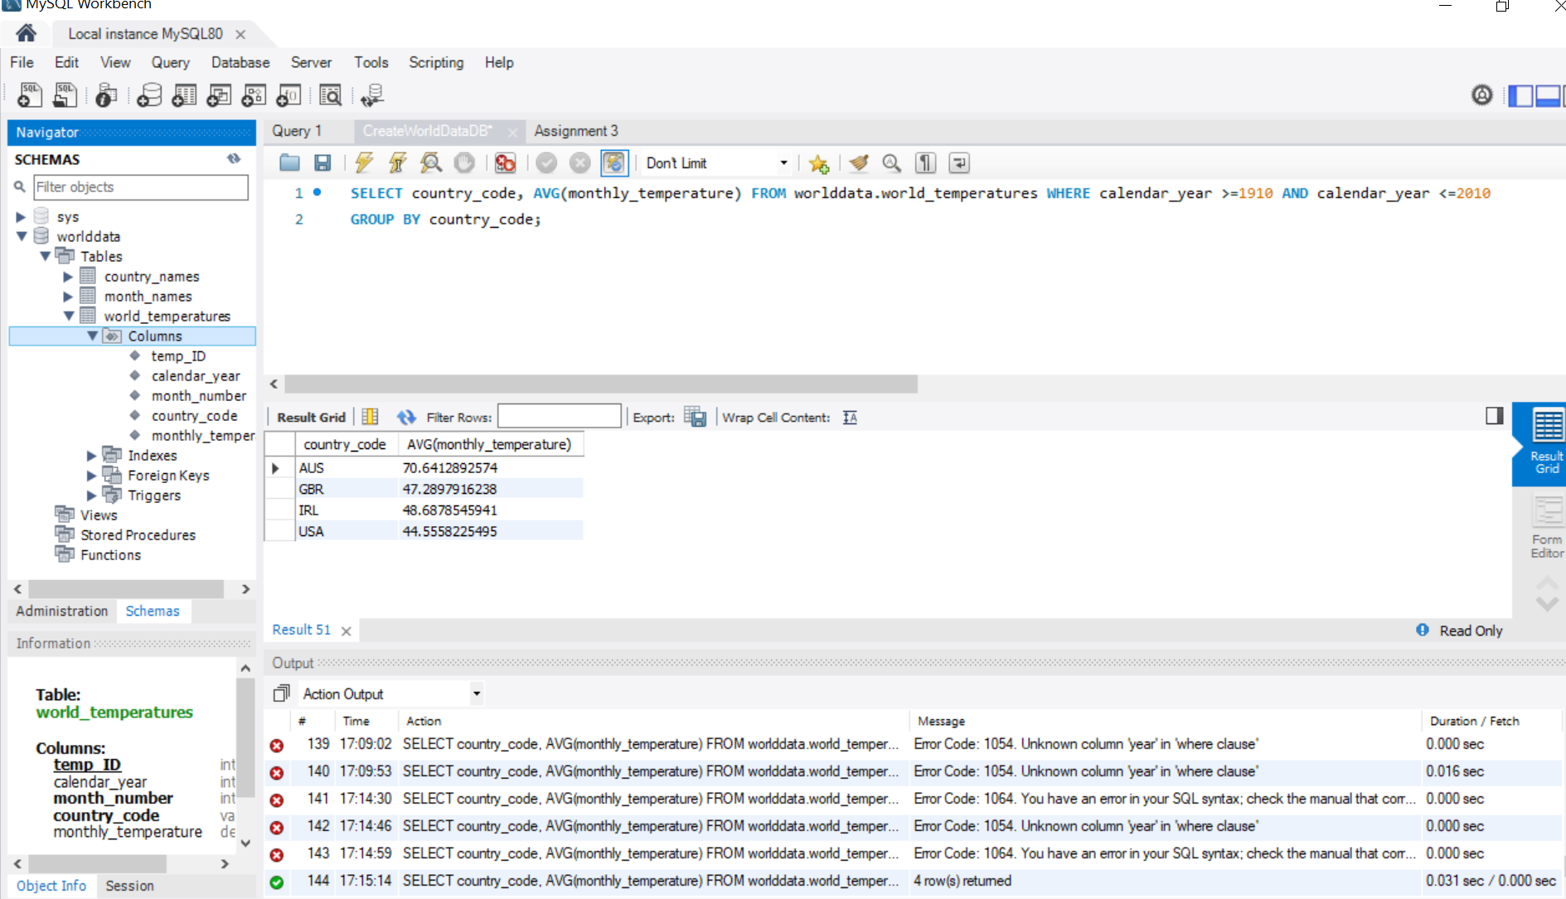The image size is (1566, 899).
Task: Toggle the invisible characters pilcrow button
Action: coord(925,163)
